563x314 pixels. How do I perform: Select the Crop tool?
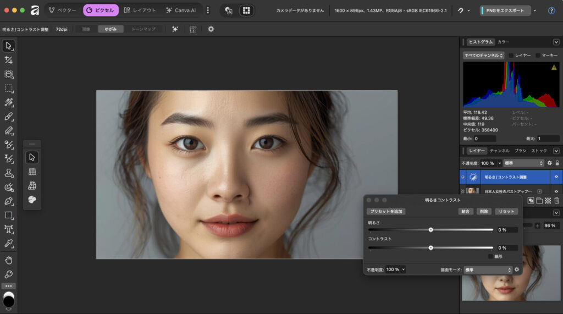point(8,60)
